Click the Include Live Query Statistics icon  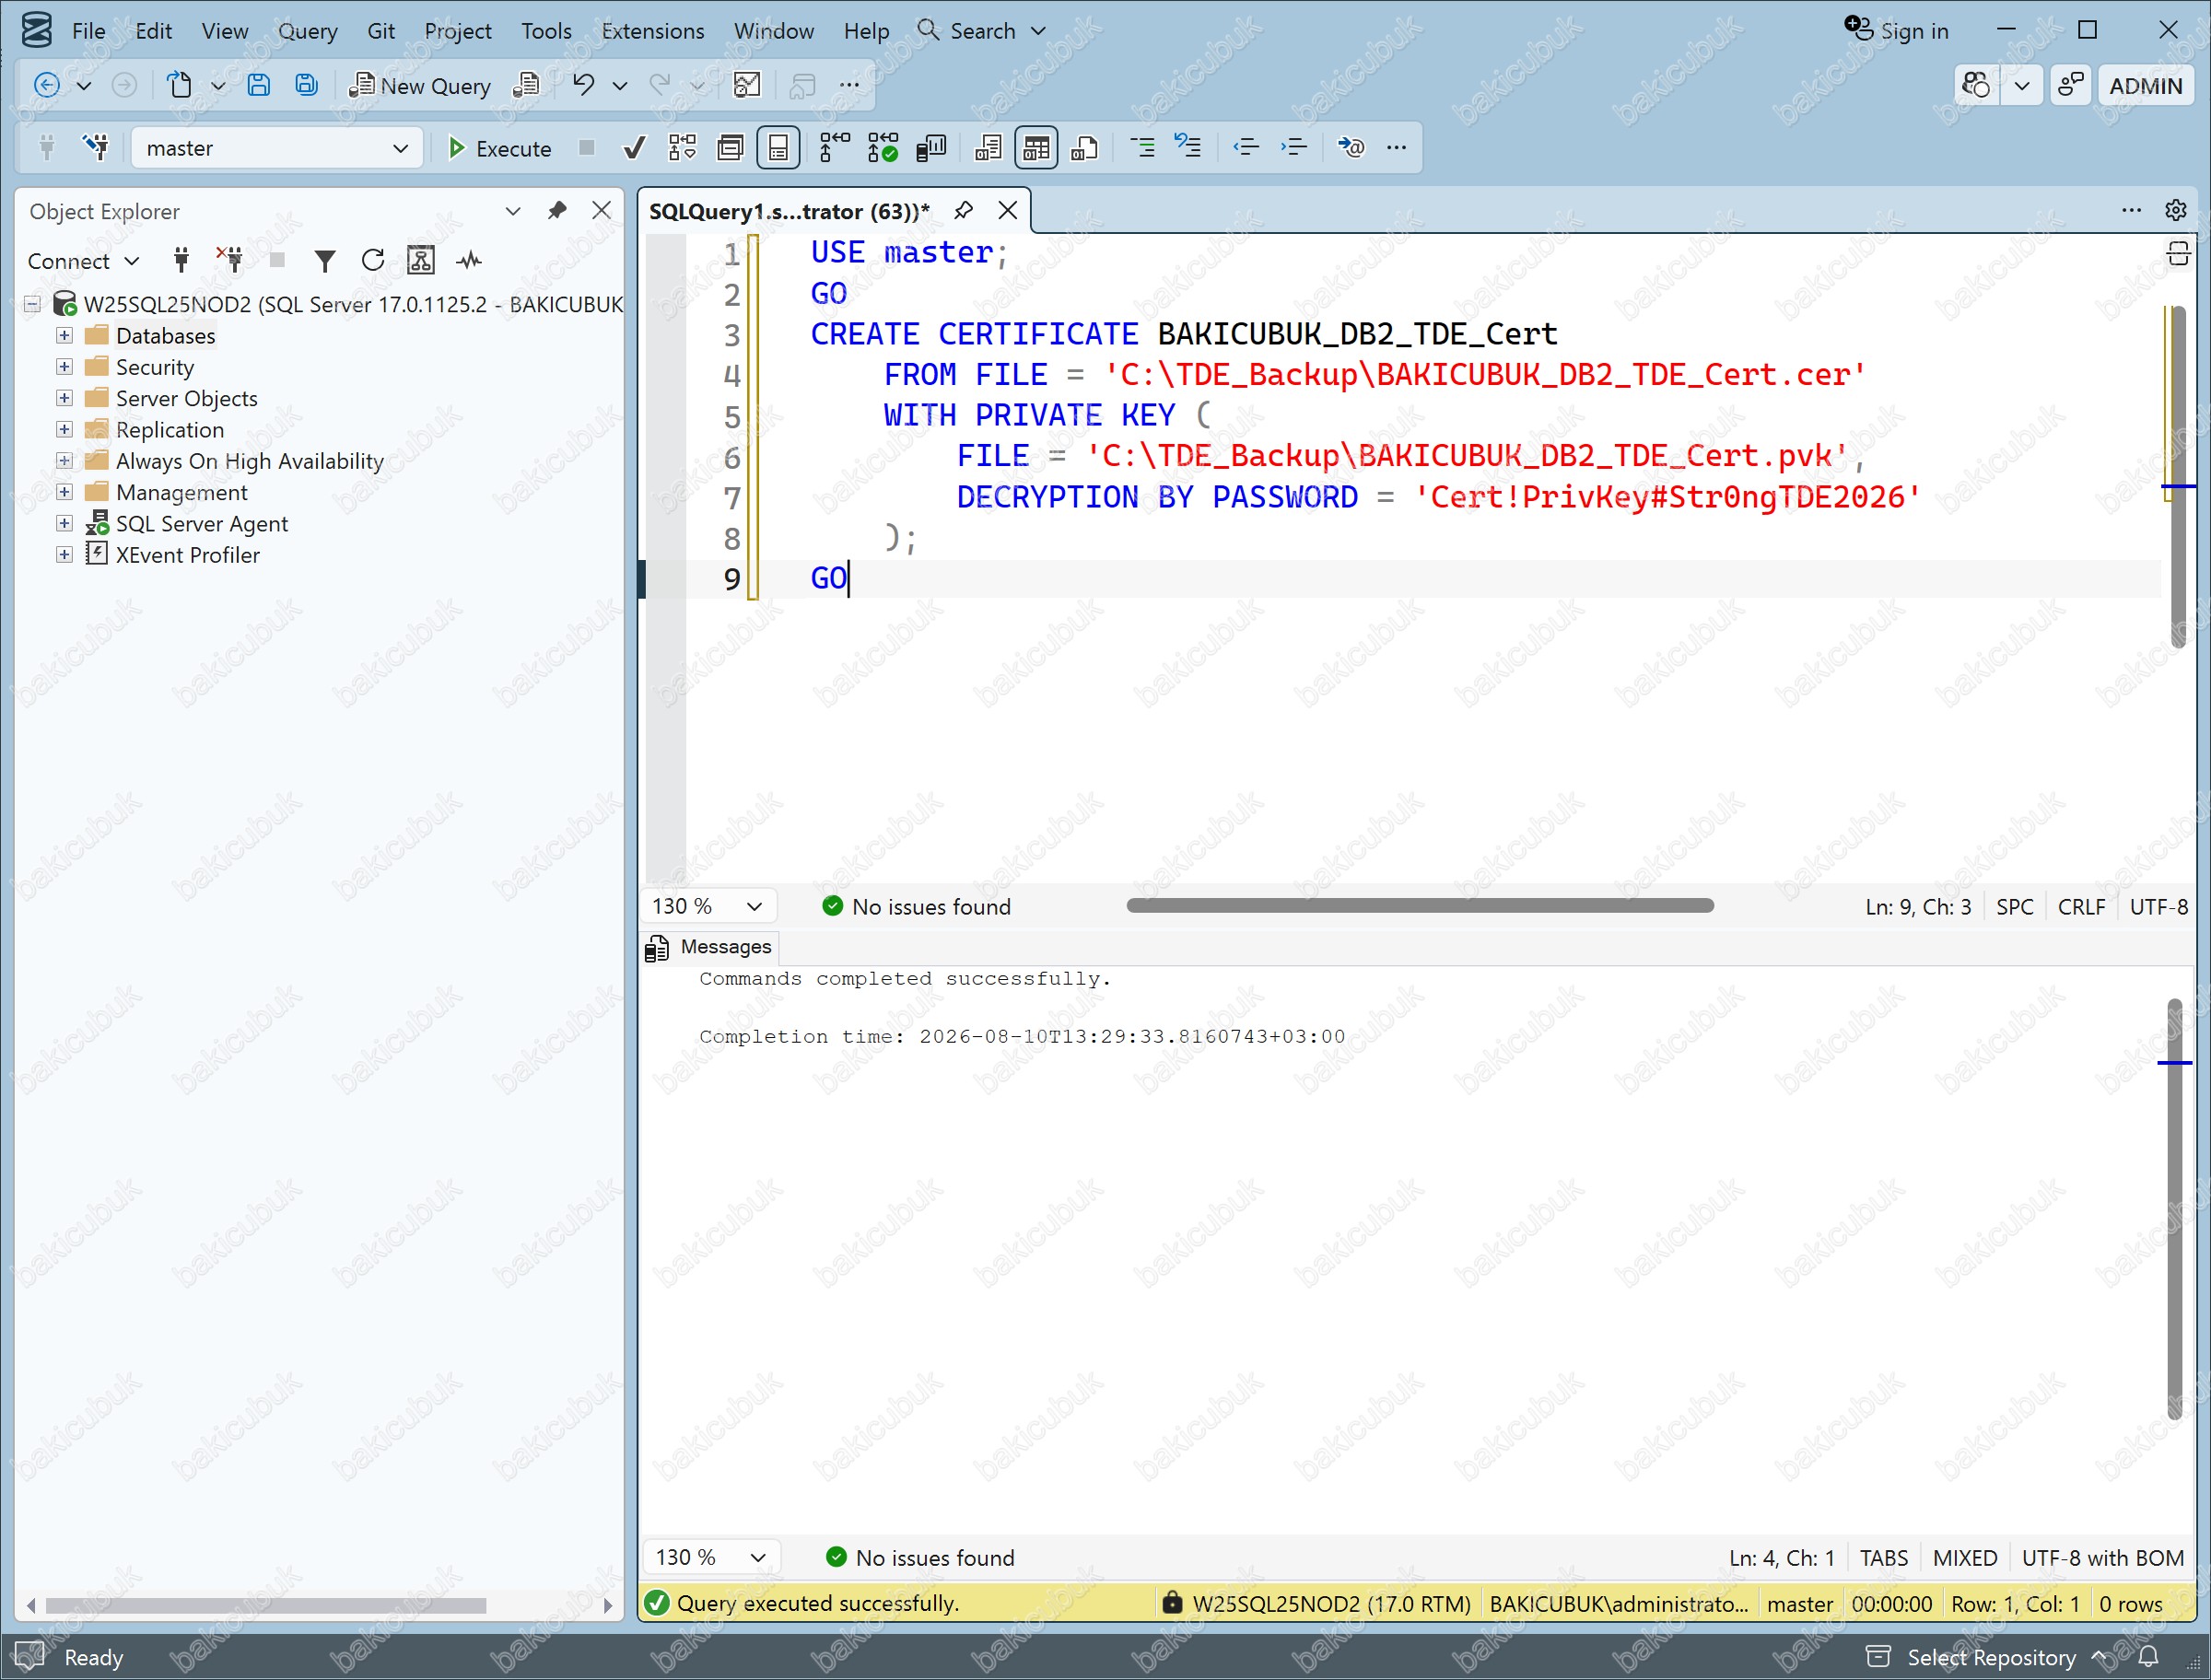[883, 148]
